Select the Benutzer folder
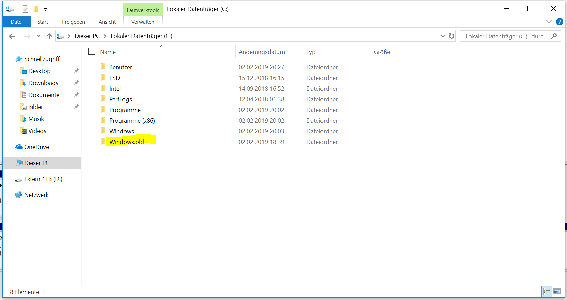The width and height of the screenshot is (567, 300). pos(121,67)
